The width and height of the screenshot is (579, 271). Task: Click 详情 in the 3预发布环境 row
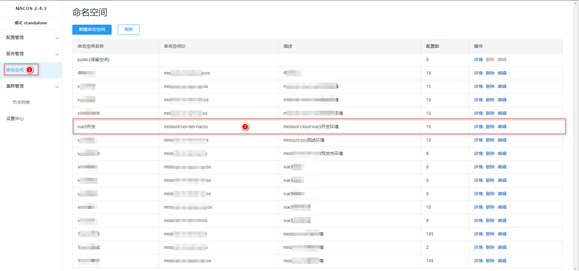(478, 153)
